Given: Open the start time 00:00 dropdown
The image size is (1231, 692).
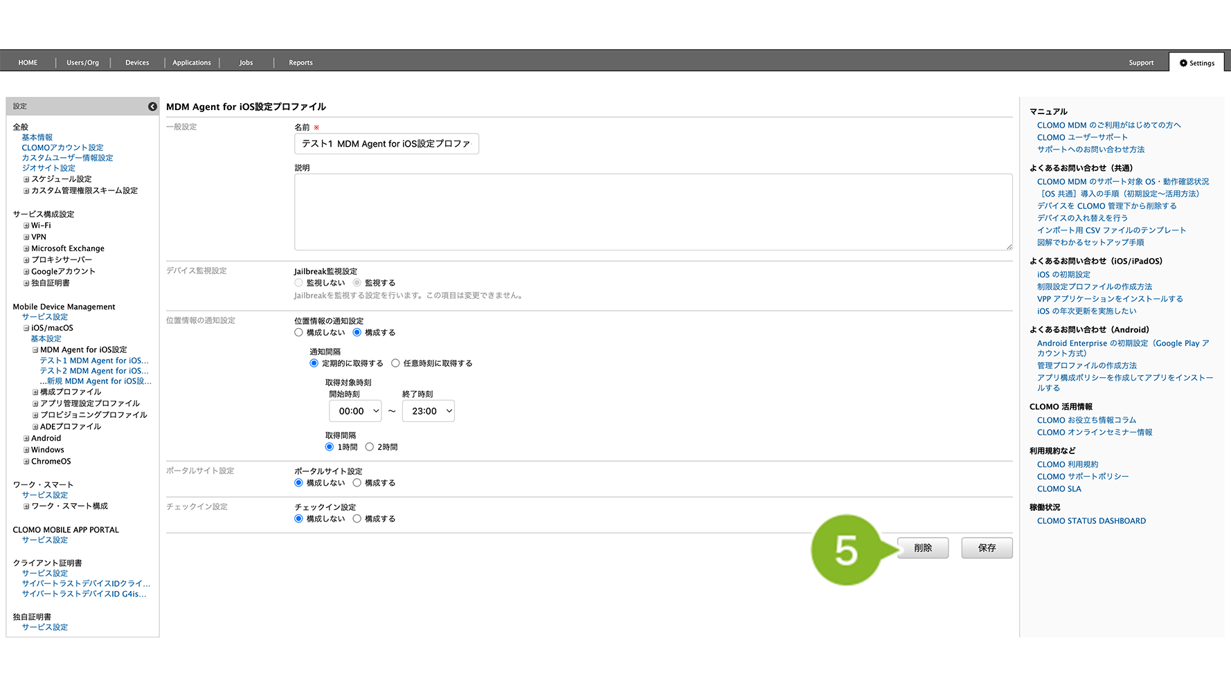Looking at the screenshot, I should [355, 411].
